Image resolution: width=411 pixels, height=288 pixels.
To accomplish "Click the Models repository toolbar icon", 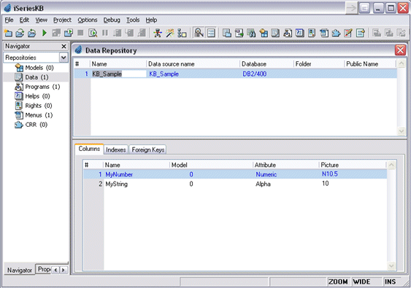I will pos(264,33).
